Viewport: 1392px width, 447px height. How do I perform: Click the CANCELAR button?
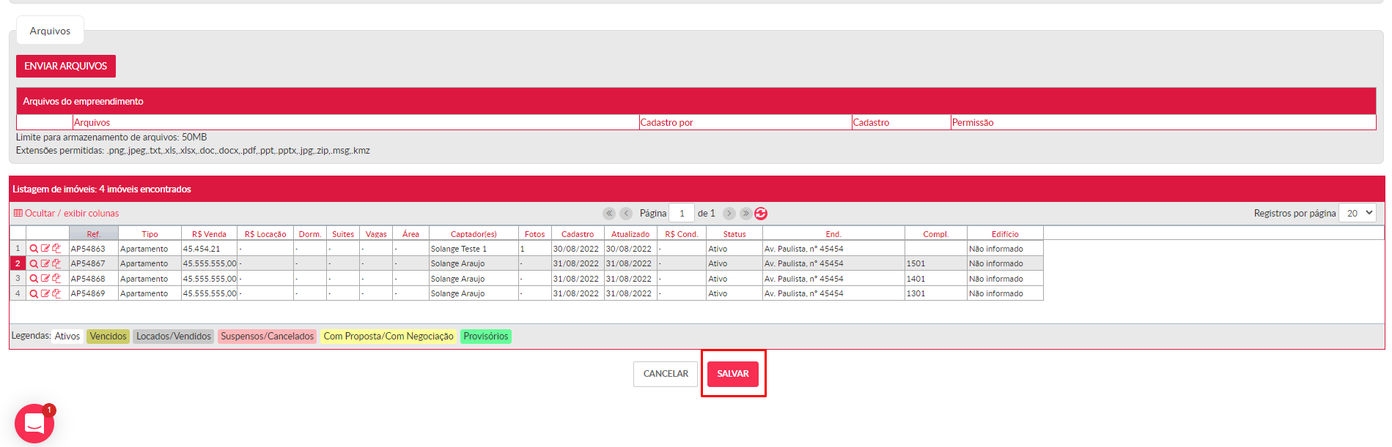[x=666, y=374]
